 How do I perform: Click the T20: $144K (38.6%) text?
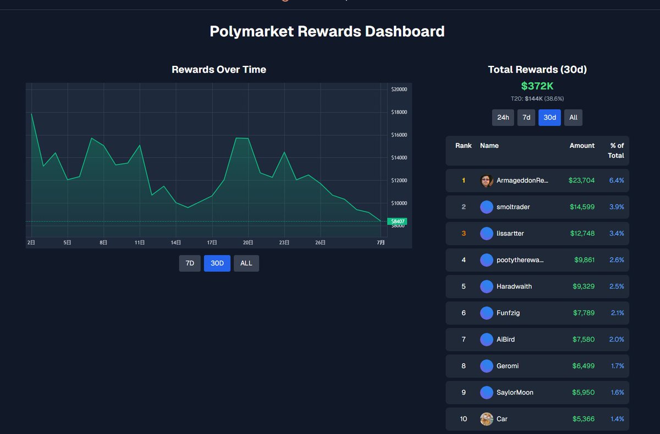(x=537, y=99)
